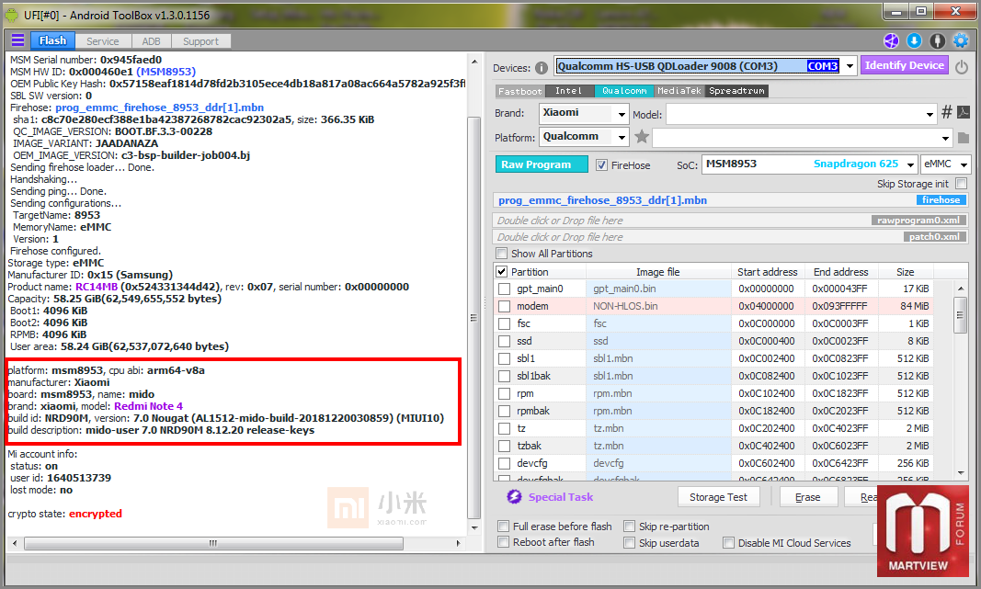Viewport: 981px width, 589px height.
Task: Click the Storage Test button
Action: 718,497
